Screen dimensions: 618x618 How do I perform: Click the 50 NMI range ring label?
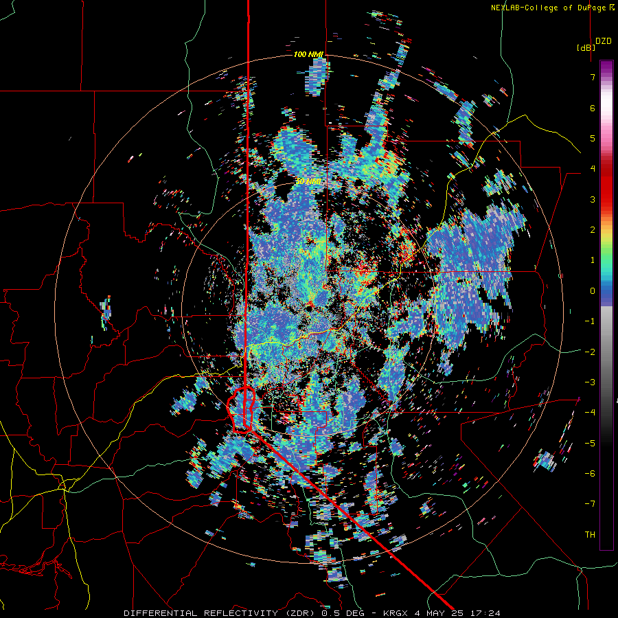tap(308, 182)
